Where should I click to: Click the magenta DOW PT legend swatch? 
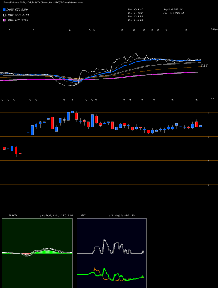5,20
